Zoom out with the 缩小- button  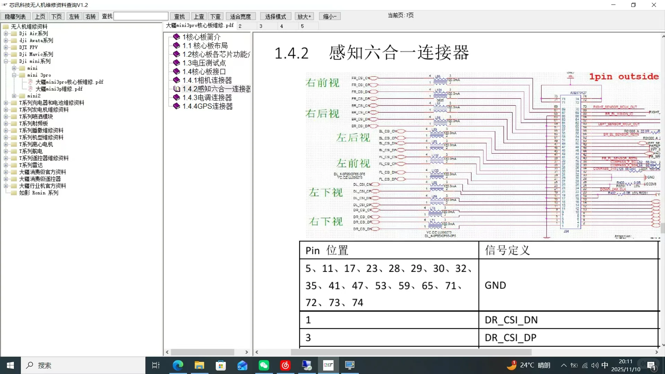point(329,16)
